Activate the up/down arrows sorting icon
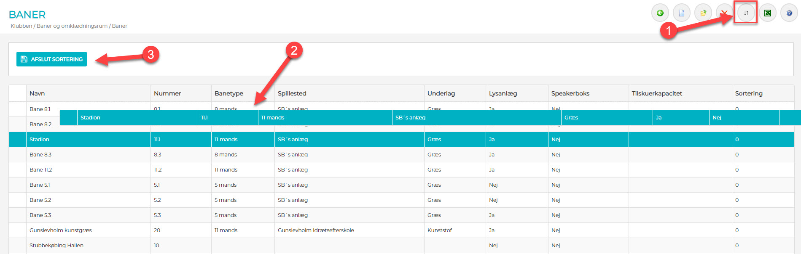Screen dimensions: 801x254 click(x=746, y=13)
